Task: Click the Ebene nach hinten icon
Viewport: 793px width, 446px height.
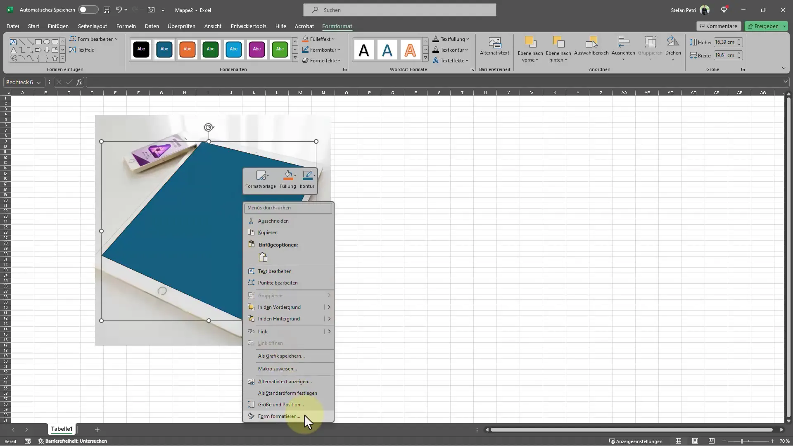Action: [x=558, y=42]
